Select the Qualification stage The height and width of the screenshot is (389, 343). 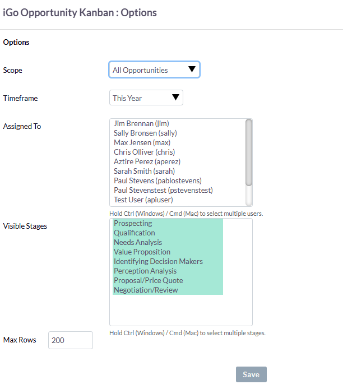(x=135, y=233)
